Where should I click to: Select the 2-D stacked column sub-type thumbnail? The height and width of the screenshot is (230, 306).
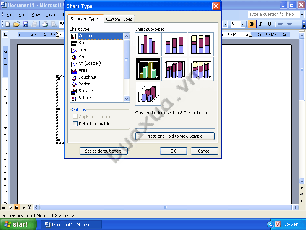point(174,44)
